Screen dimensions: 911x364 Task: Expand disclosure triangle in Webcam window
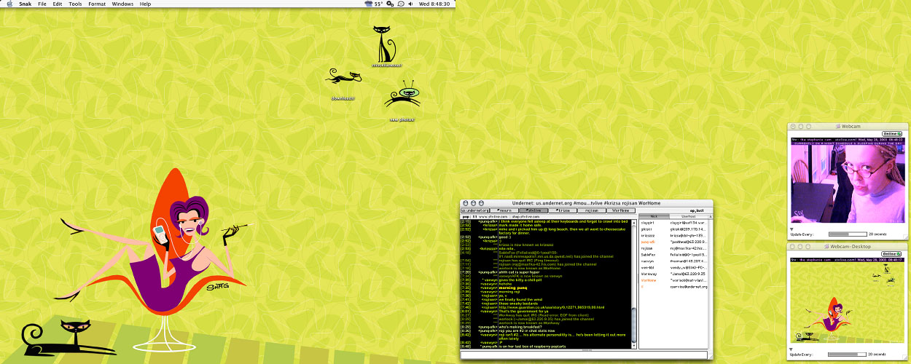pos(792,229)
